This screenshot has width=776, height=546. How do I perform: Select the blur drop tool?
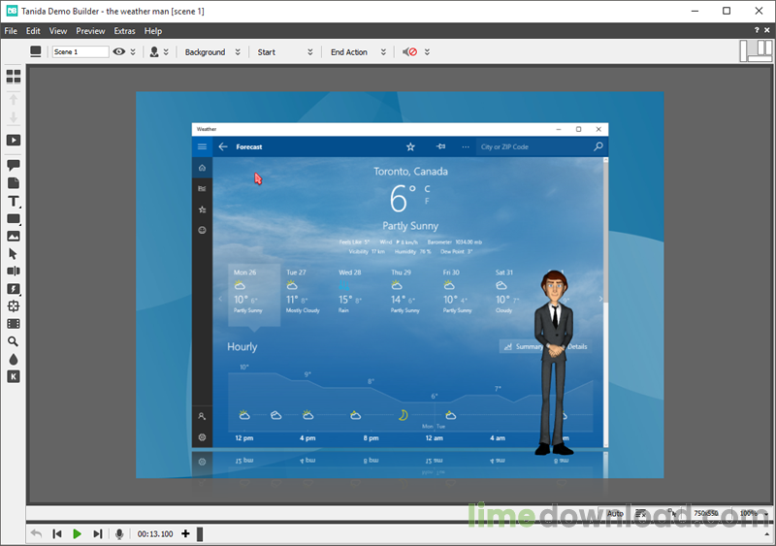14,359
